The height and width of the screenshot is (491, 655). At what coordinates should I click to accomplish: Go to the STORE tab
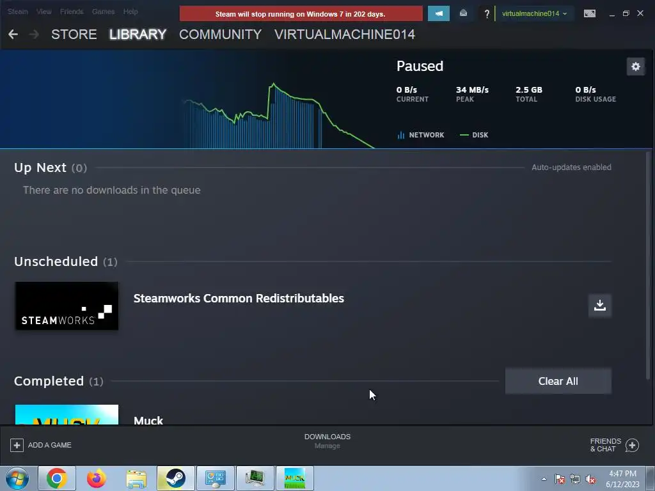74,35
